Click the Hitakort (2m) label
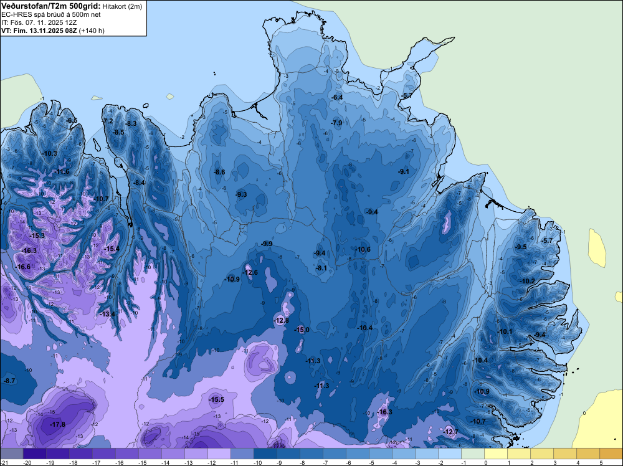This screenshot has width=623, height=466. tap(122, 6)
